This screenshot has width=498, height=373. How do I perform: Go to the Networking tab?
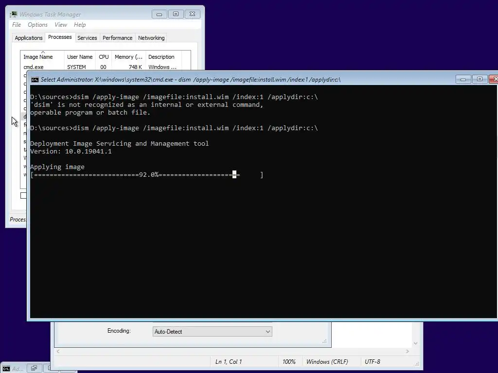[151, 38]
